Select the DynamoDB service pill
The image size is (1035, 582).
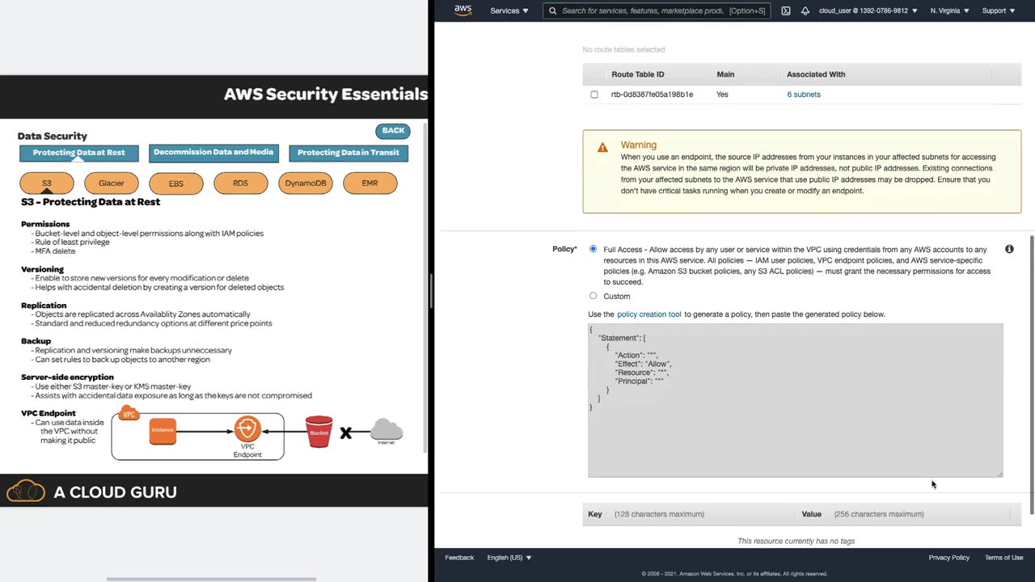click(306, 183)
